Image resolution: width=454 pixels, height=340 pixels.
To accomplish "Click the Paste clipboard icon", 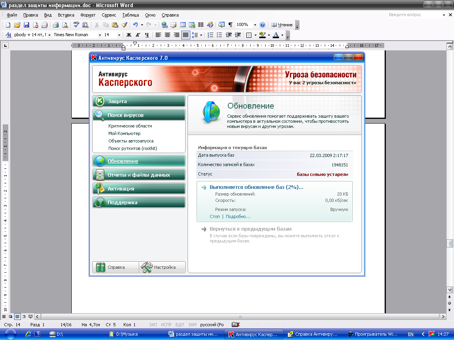I will point(115,25).
